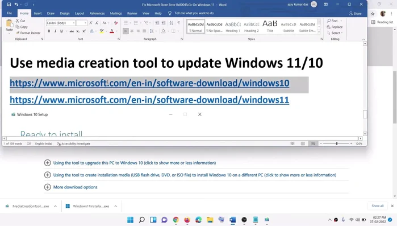Open the Windows Start button
The image size is (397, 226).
(x=130, y=220)
